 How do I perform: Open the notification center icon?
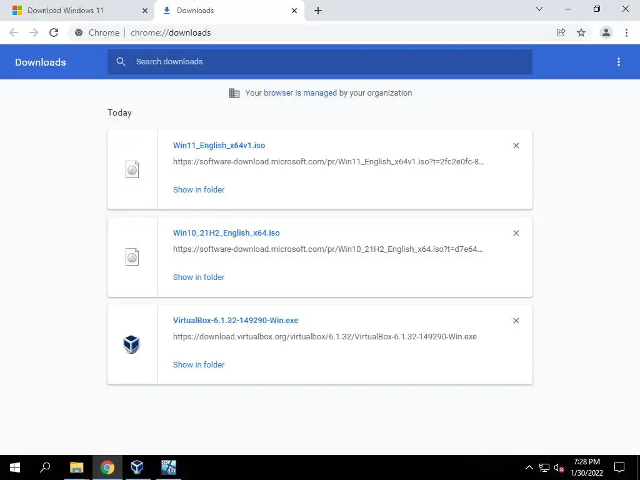(x=619, y=467)
